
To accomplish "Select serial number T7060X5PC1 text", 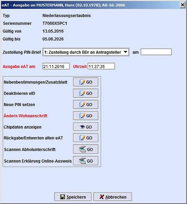I will point(55,23).
